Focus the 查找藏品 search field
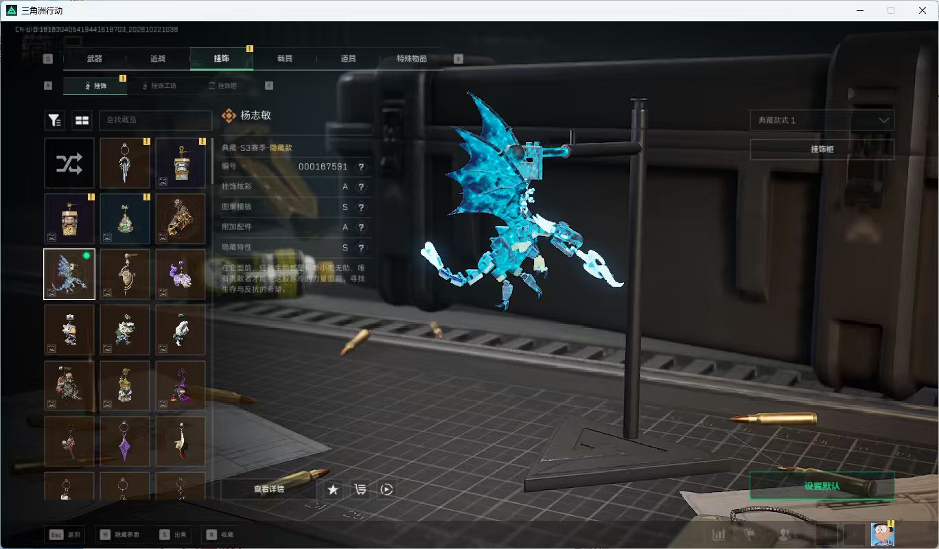The height and width of the screenshot is (549, 939). (156, 120)
